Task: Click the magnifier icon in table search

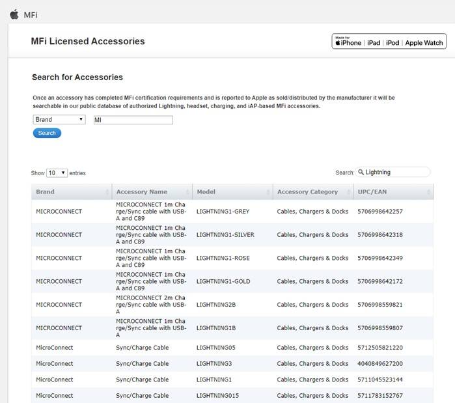Action: coord(361,172)
